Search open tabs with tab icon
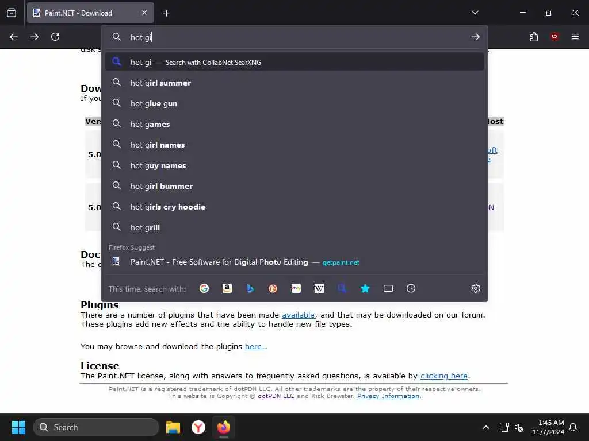The height and width of the screenshot is (441, 589). (x=388, y=288)
